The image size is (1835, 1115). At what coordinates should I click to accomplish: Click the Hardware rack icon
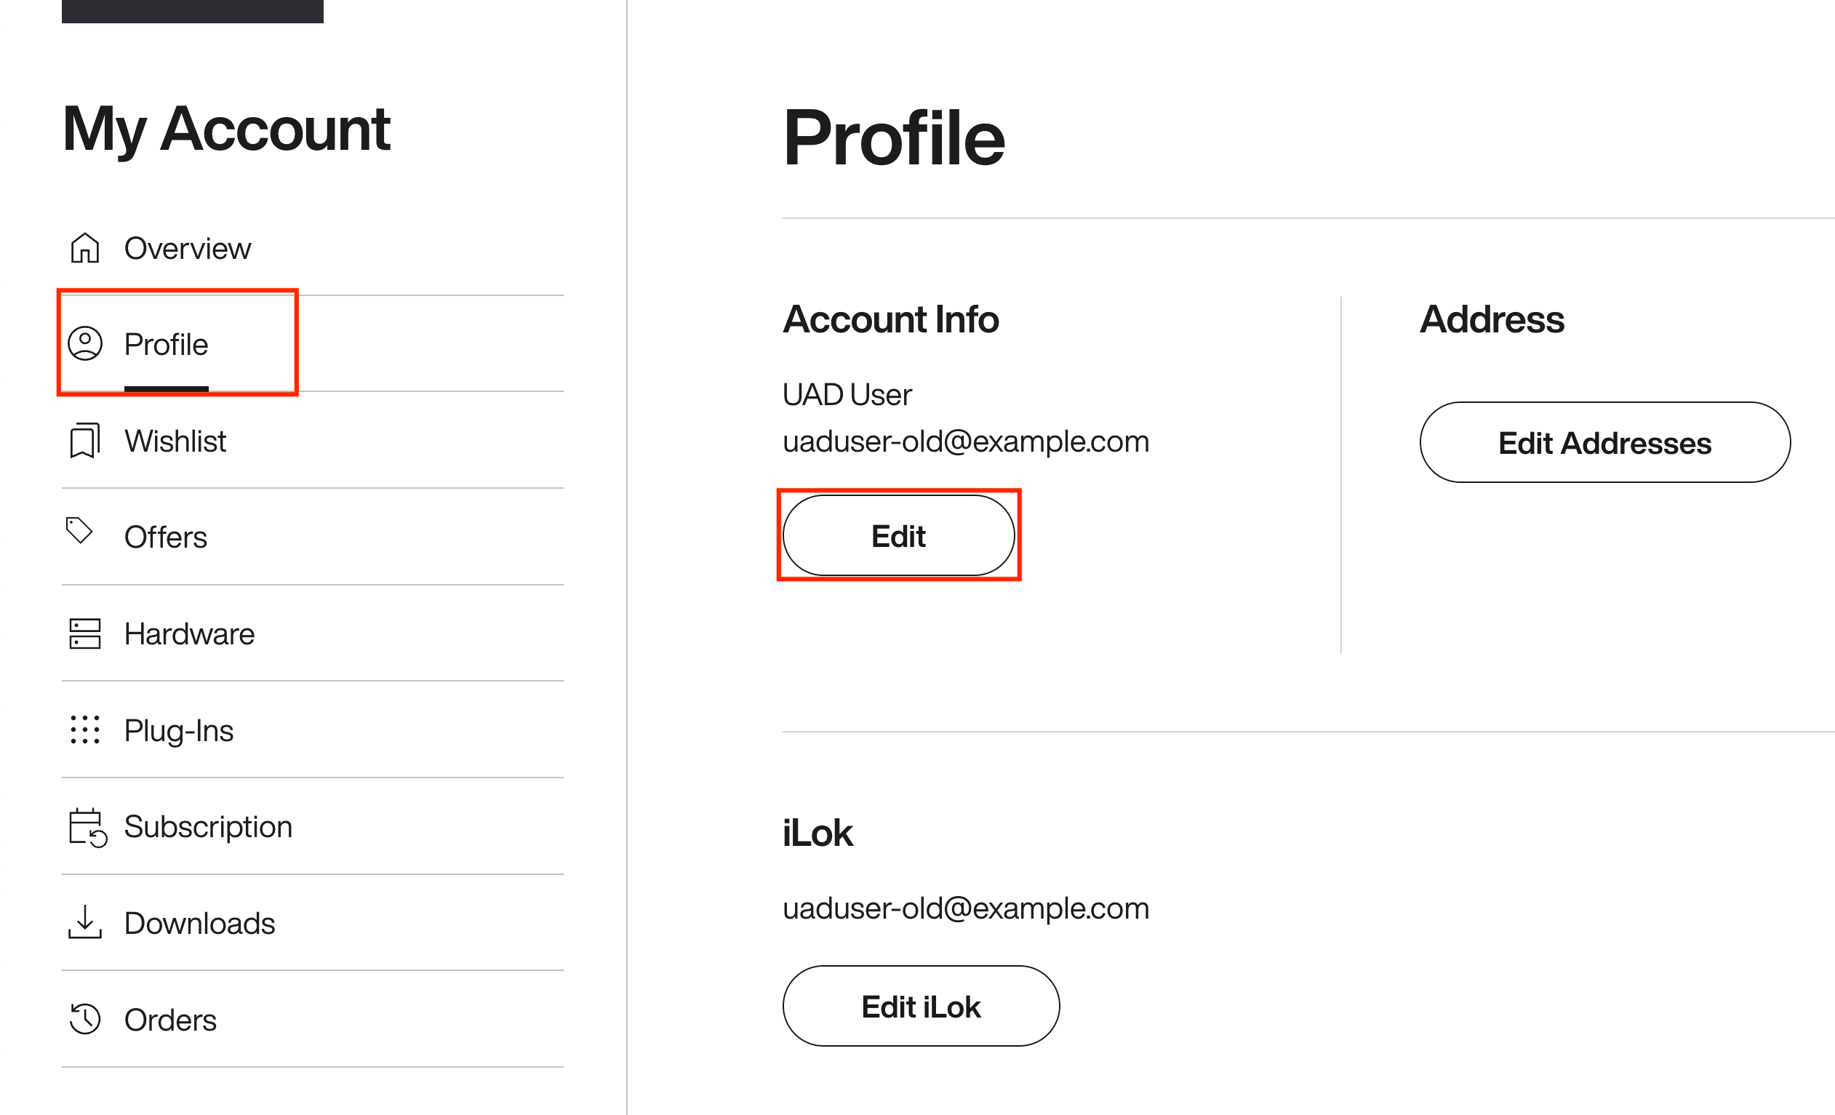tap(85, 634)
